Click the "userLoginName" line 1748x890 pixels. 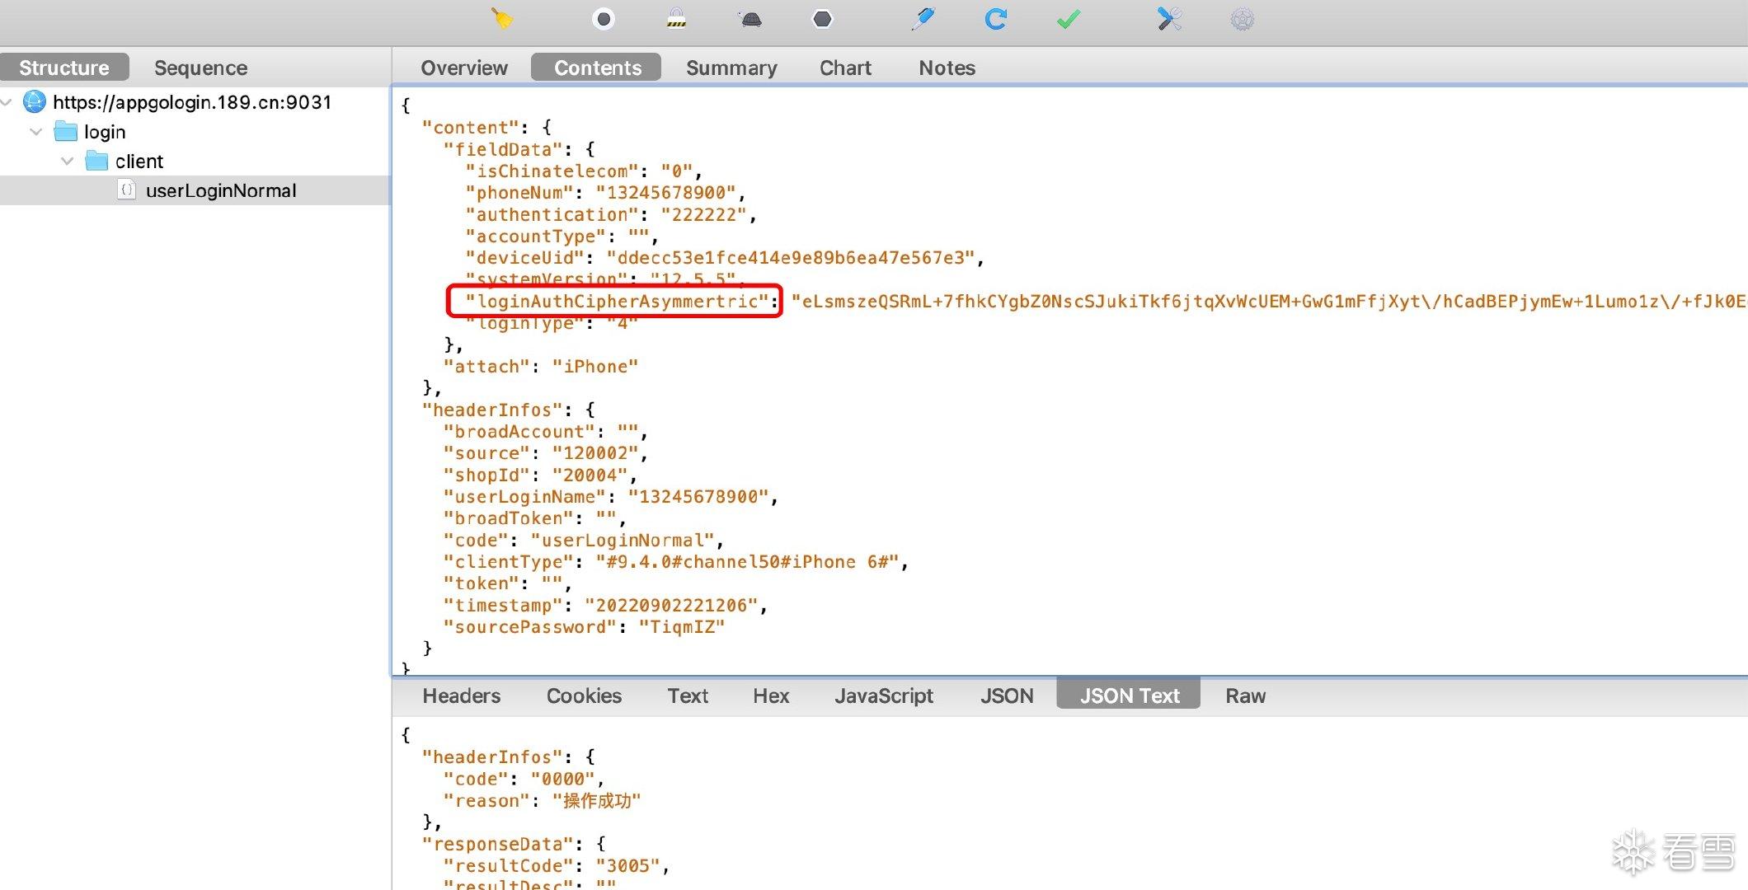pyautogui.click(x=610, y=497)
